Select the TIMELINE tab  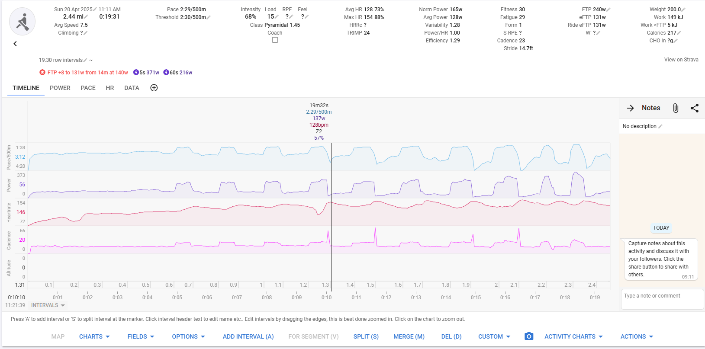[26, 88]
